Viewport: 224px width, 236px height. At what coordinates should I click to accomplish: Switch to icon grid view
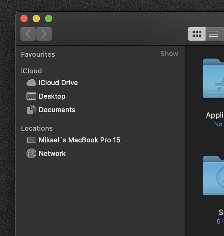(197, 34)
